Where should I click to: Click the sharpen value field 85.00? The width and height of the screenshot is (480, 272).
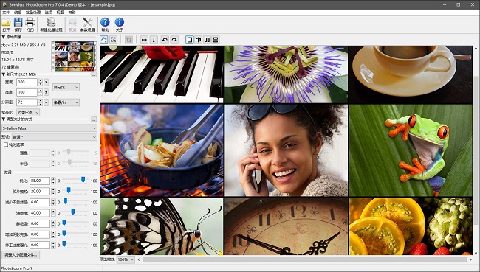tap(40, 181)
